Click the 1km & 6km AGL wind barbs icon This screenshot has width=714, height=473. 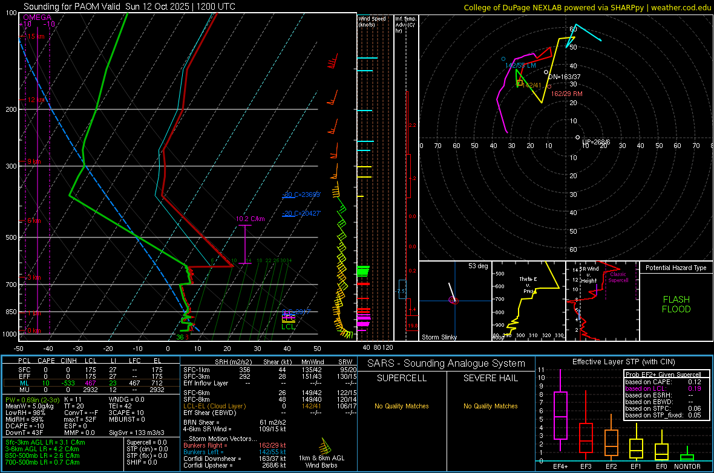pos(324,446)
